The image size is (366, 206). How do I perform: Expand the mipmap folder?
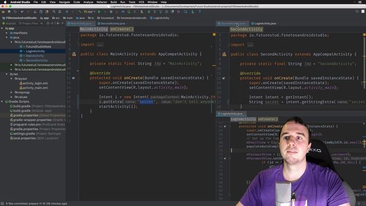click(x=11, y=93)
